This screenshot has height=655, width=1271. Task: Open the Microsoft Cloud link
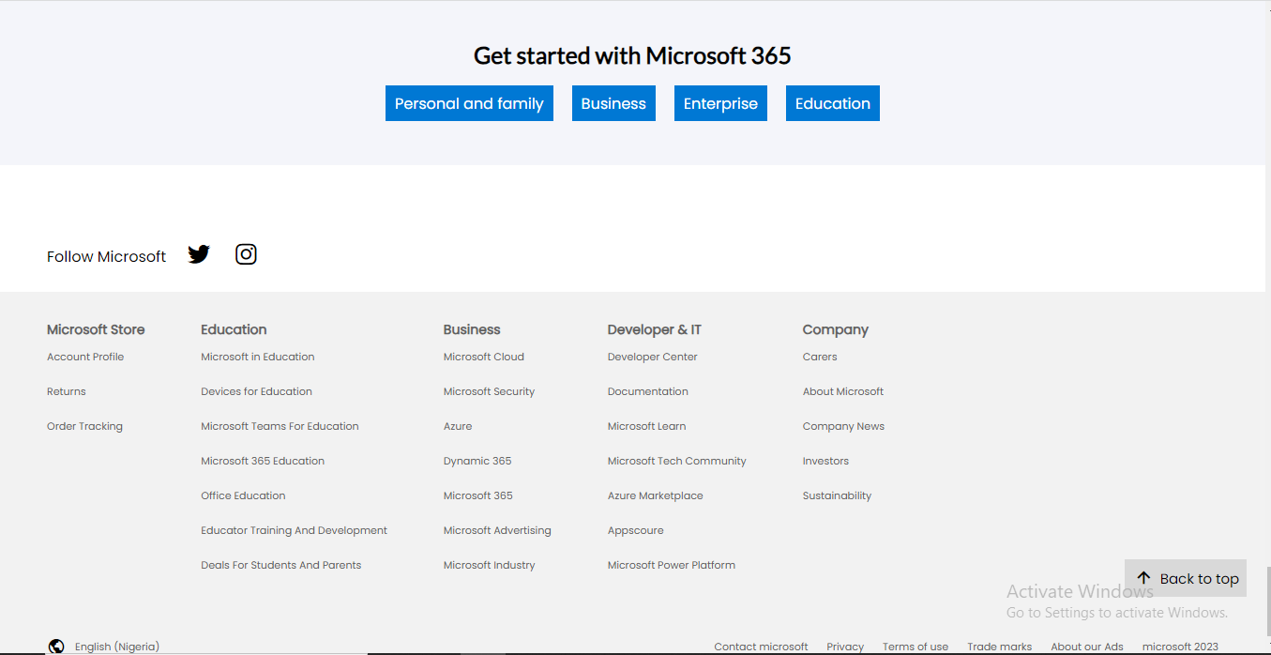[x=484, y=357]
